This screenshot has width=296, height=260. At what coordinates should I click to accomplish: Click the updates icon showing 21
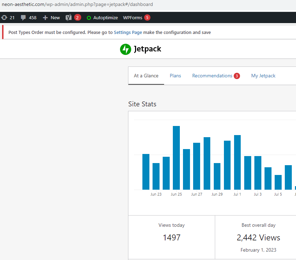tap(4, 17)
